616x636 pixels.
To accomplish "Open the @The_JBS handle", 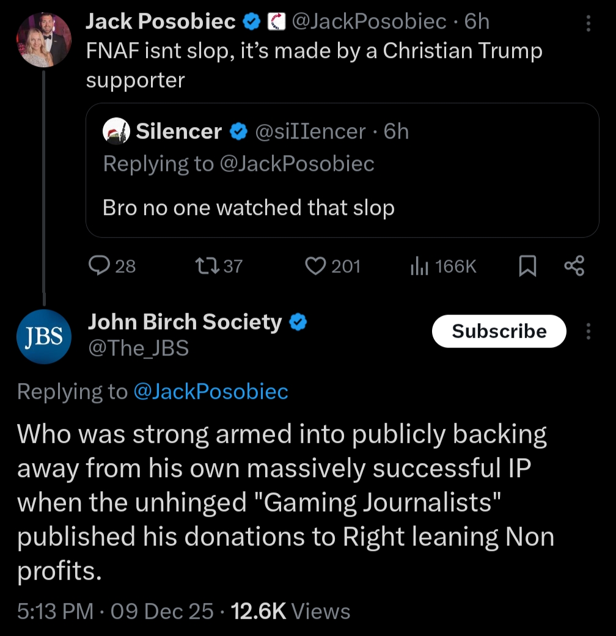I will click(139, 348).
